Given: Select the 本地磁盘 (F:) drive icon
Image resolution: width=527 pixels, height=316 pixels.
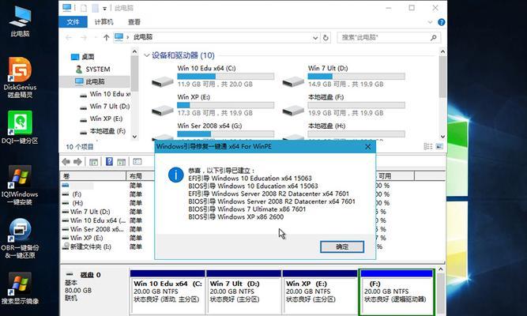Looking at the screenshot, I should click(x=293, y=110).
